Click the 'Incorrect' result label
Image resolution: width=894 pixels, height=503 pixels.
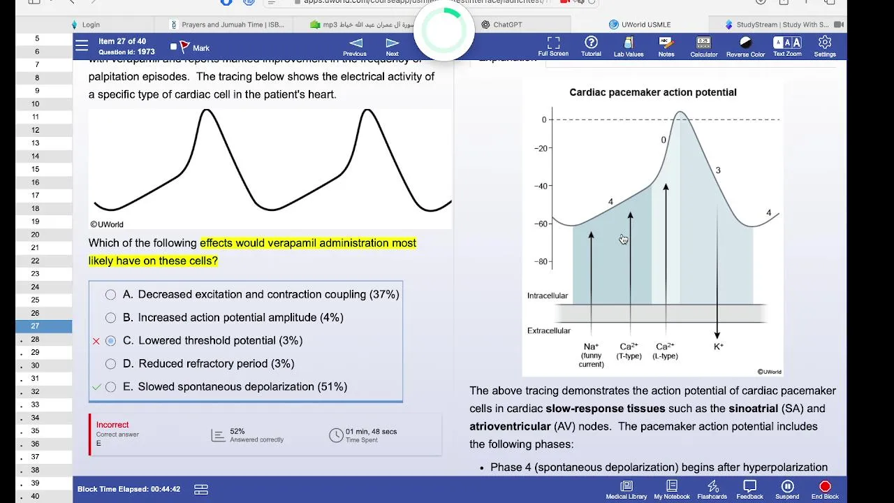click(x=112, y=425)
